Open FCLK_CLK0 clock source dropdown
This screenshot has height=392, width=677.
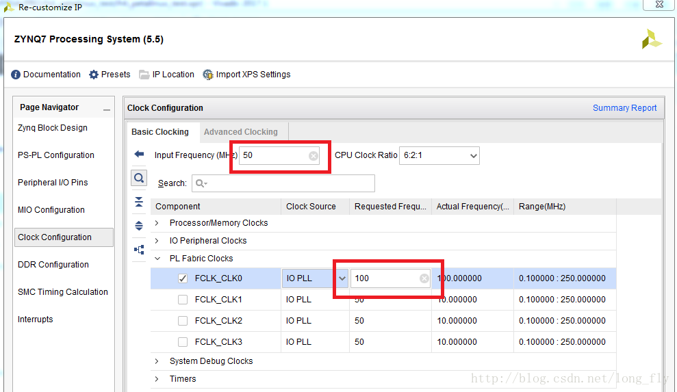pyautogui.click(x=342, y=278)
